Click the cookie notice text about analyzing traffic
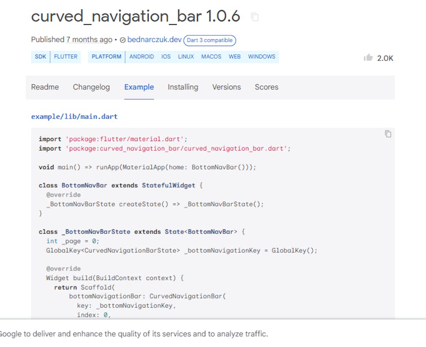Viewport: 426px width, 347px height. [x=134, y=334]
